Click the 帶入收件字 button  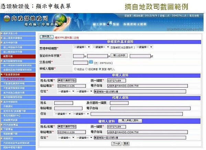coord(119,56)
